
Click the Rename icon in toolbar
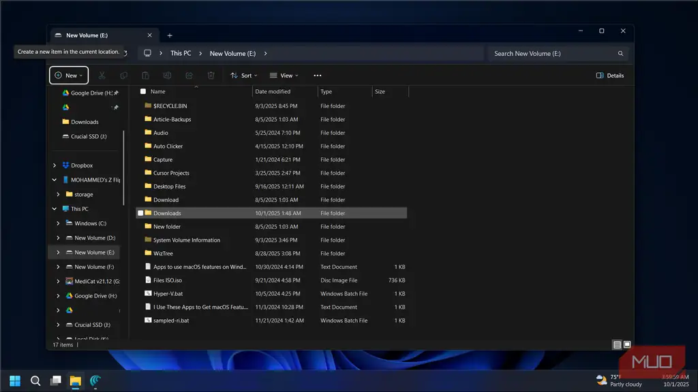click(x=168, y=76)
